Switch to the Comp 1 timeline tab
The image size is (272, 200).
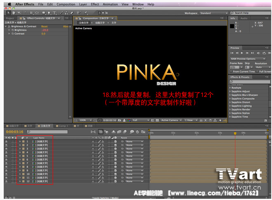[x=62, y=126]
